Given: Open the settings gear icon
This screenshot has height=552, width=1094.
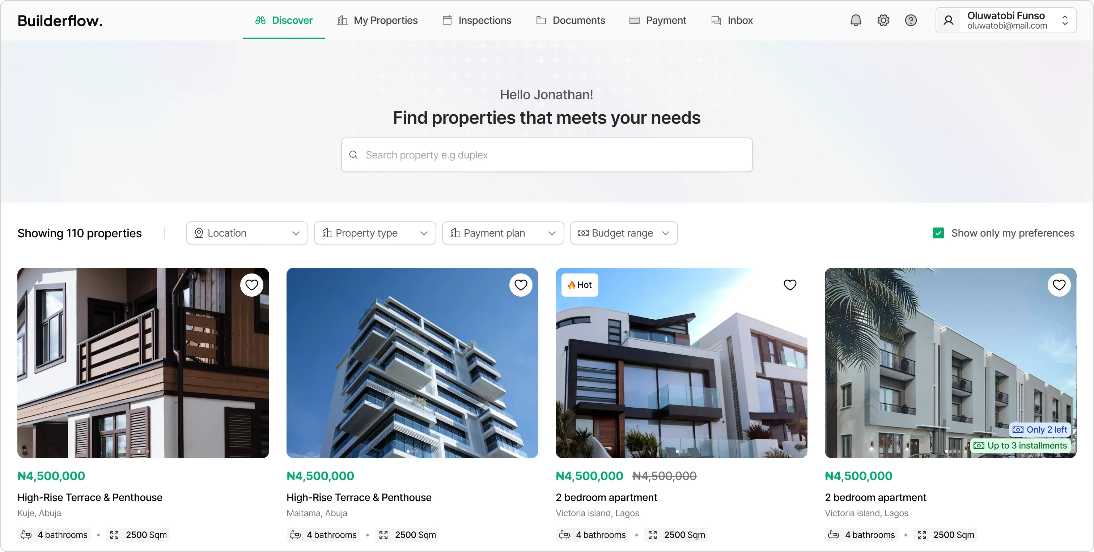Looking at the screenshot, I should pos(883,20).
